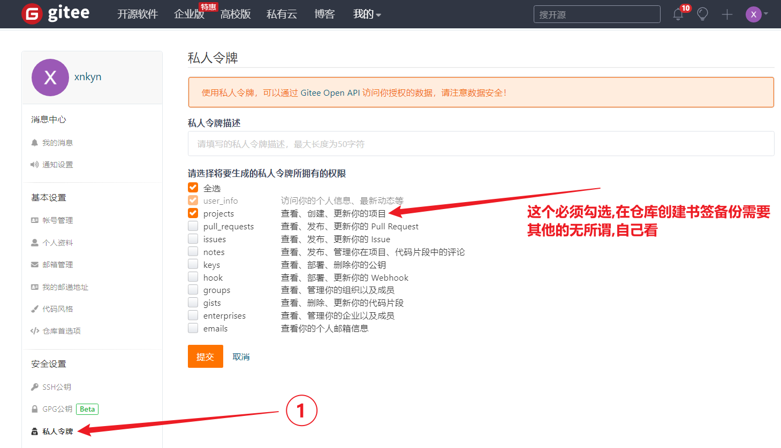Expand the 我的 dropdown menu
This screenshot has height=448, width=781.
(x=367, y=14)
